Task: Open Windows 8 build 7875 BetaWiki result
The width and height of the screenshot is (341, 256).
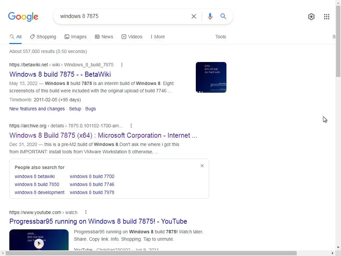Action: [x=60, y=74]
